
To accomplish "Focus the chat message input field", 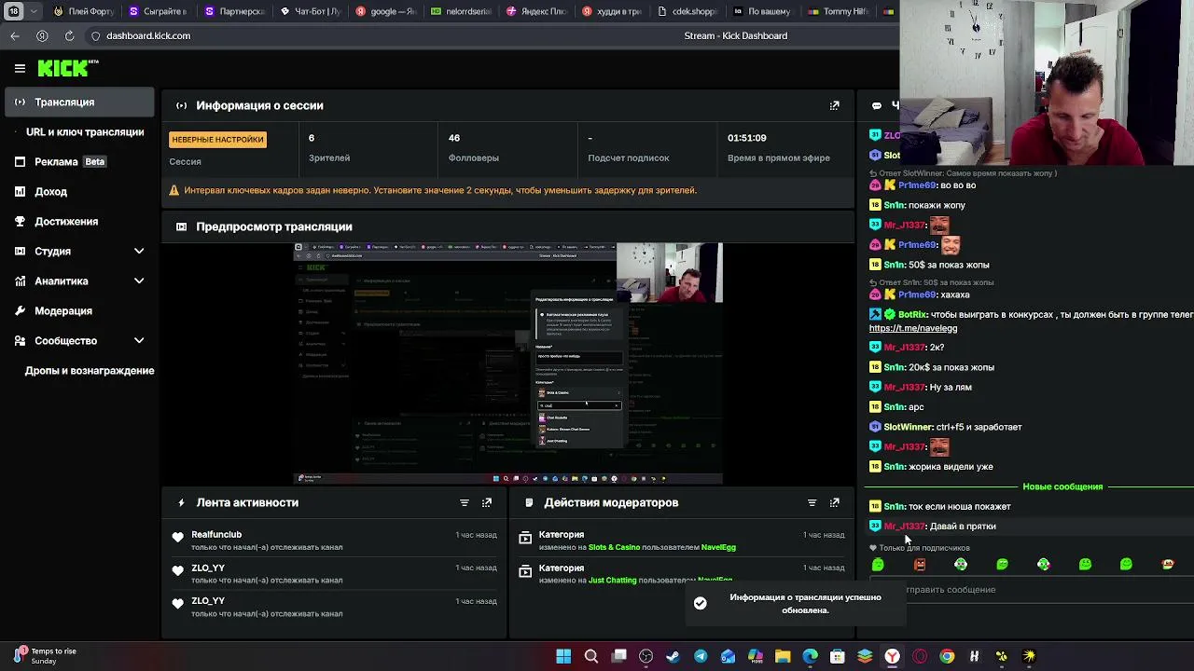I will point(1035,590).
